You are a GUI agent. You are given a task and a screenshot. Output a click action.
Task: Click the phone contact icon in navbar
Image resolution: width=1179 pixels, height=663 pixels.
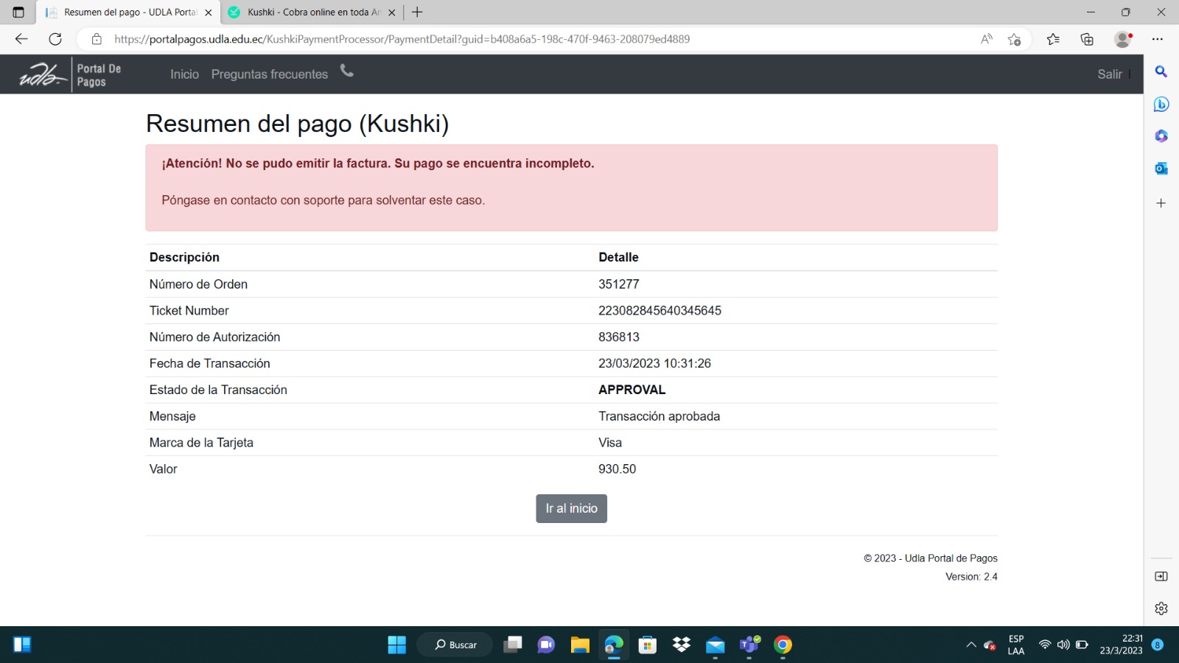pos(346,71)
